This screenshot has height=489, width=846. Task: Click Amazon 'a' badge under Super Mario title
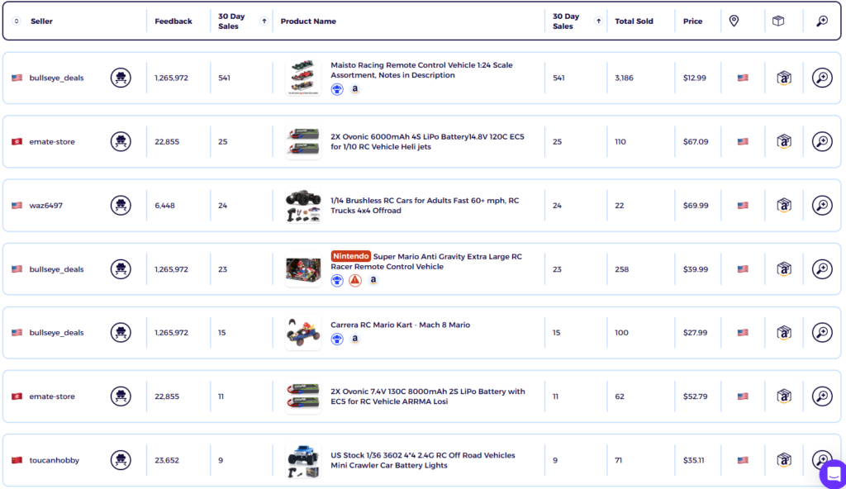[x=373, y=279]
